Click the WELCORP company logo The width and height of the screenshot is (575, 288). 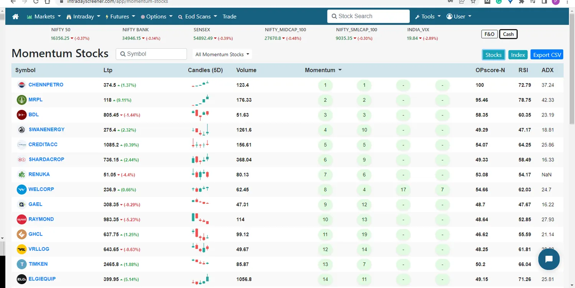coord(22,190)
